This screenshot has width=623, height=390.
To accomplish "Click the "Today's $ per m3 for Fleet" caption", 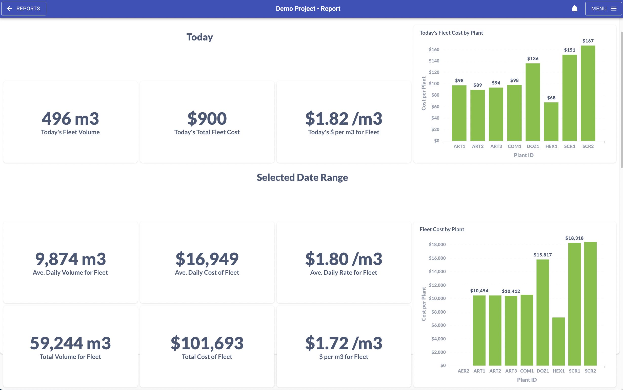I will pos(344,132).
